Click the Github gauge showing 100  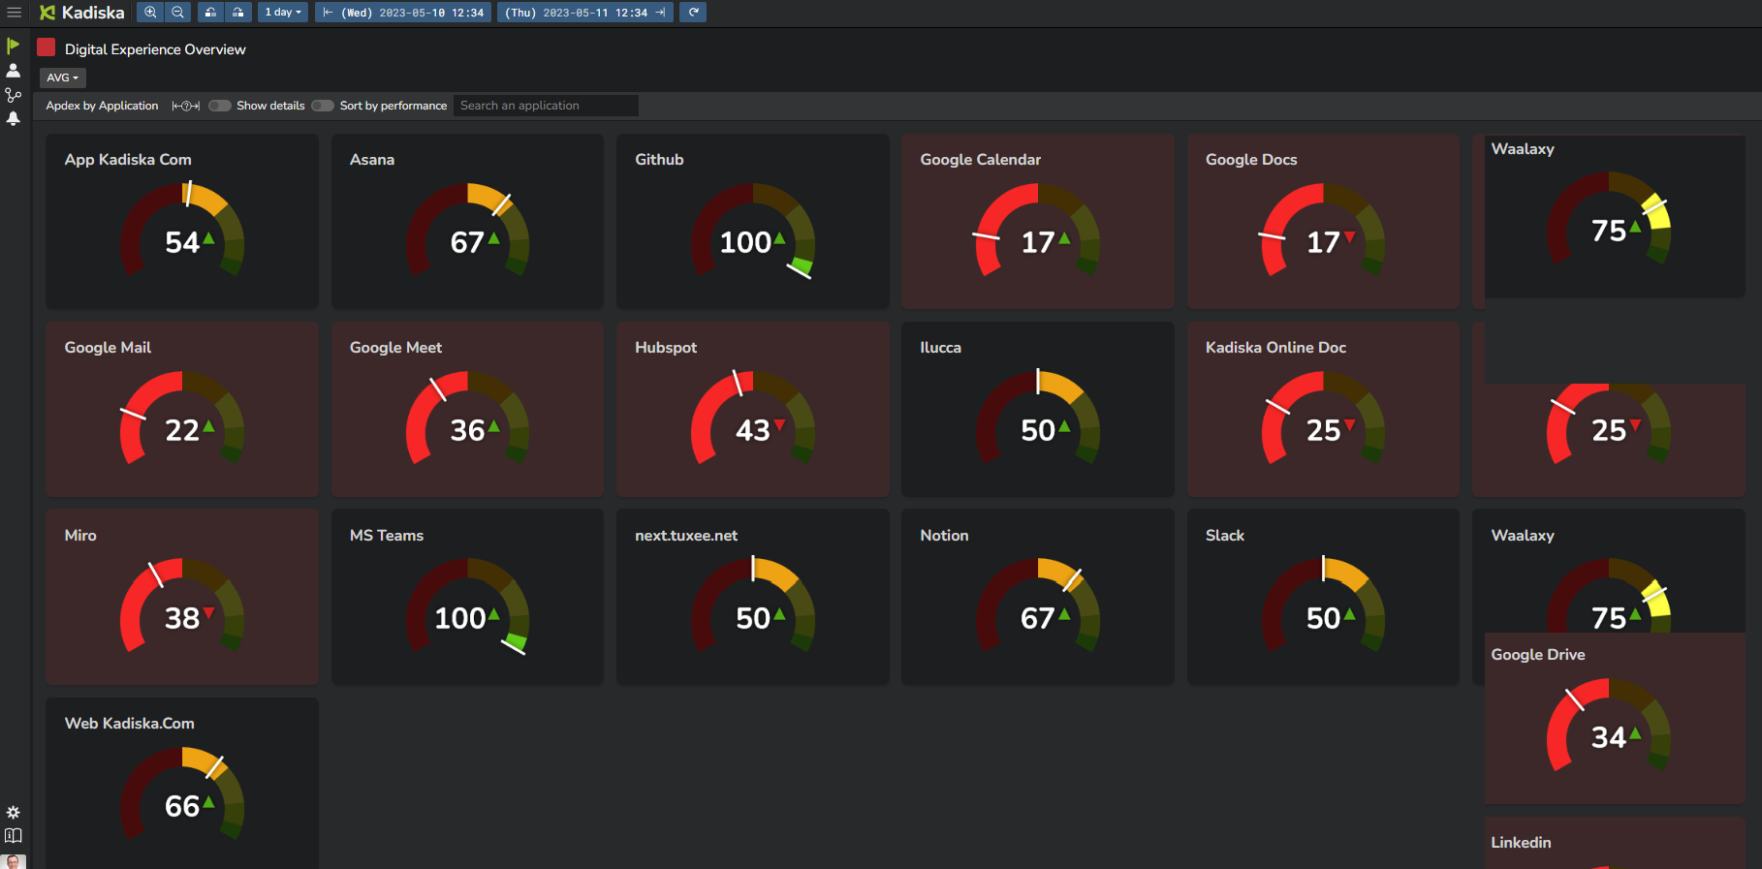click(x=752, y=232)
